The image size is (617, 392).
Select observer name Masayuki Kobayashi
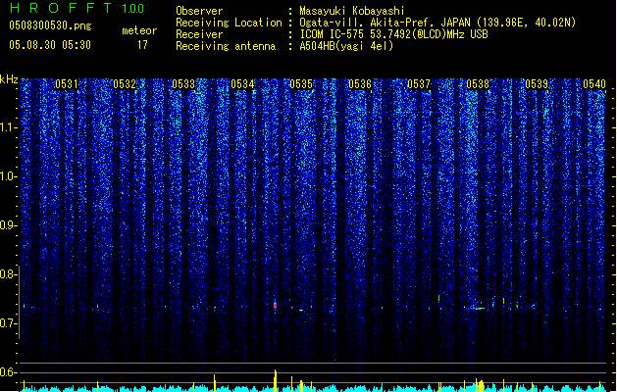click(x=352, y=11)
